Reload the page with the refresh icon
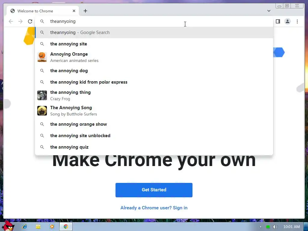The image size is (308, 231). point(30,21)
